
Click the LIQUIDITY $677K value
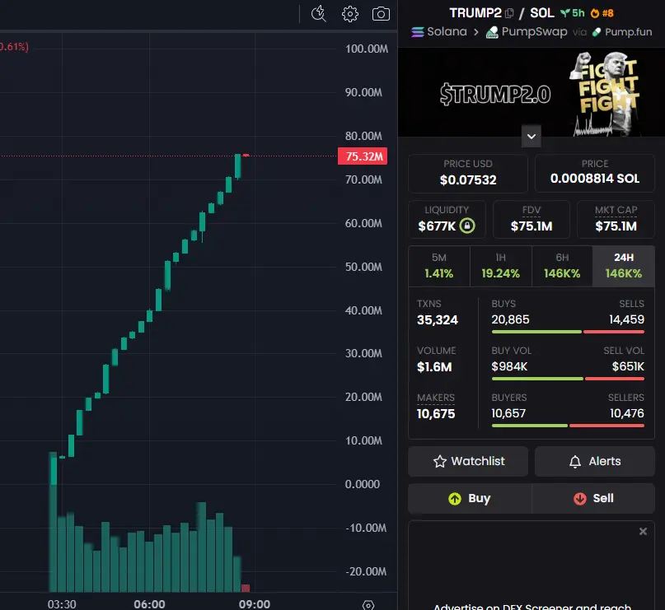[x=437, y=226]
